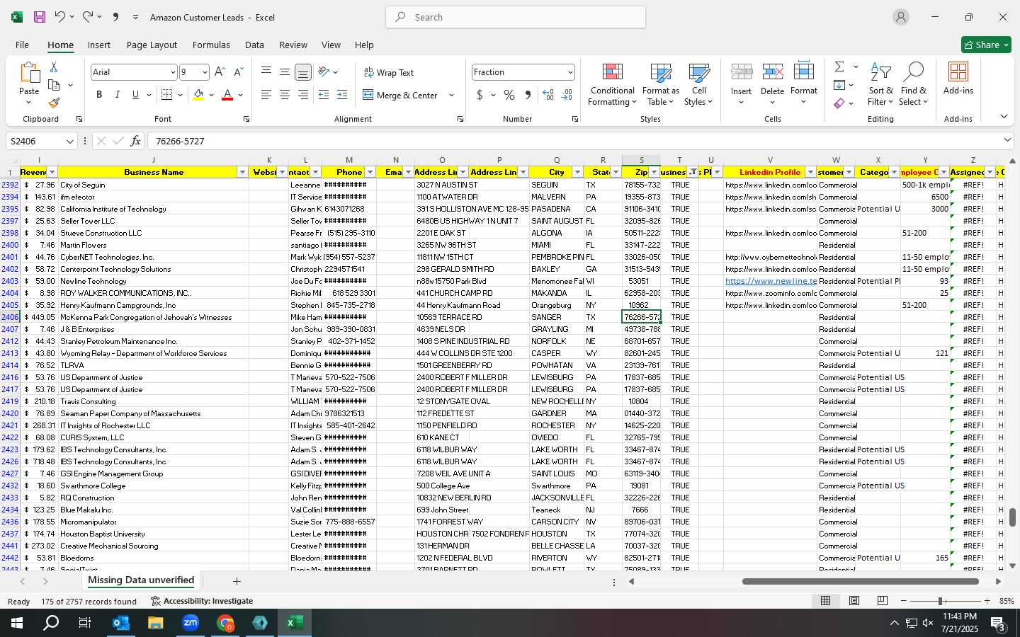Image resolution: width=1020 pixels, height=637 pixels.
Task: Expand the Merge & Center options arrow
Action: (451, 95)
